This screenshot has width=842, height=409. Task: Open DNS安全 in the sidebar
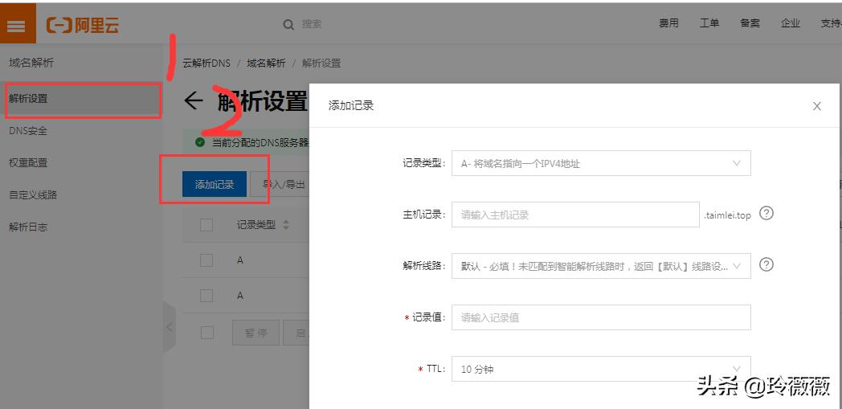[28, 131]
